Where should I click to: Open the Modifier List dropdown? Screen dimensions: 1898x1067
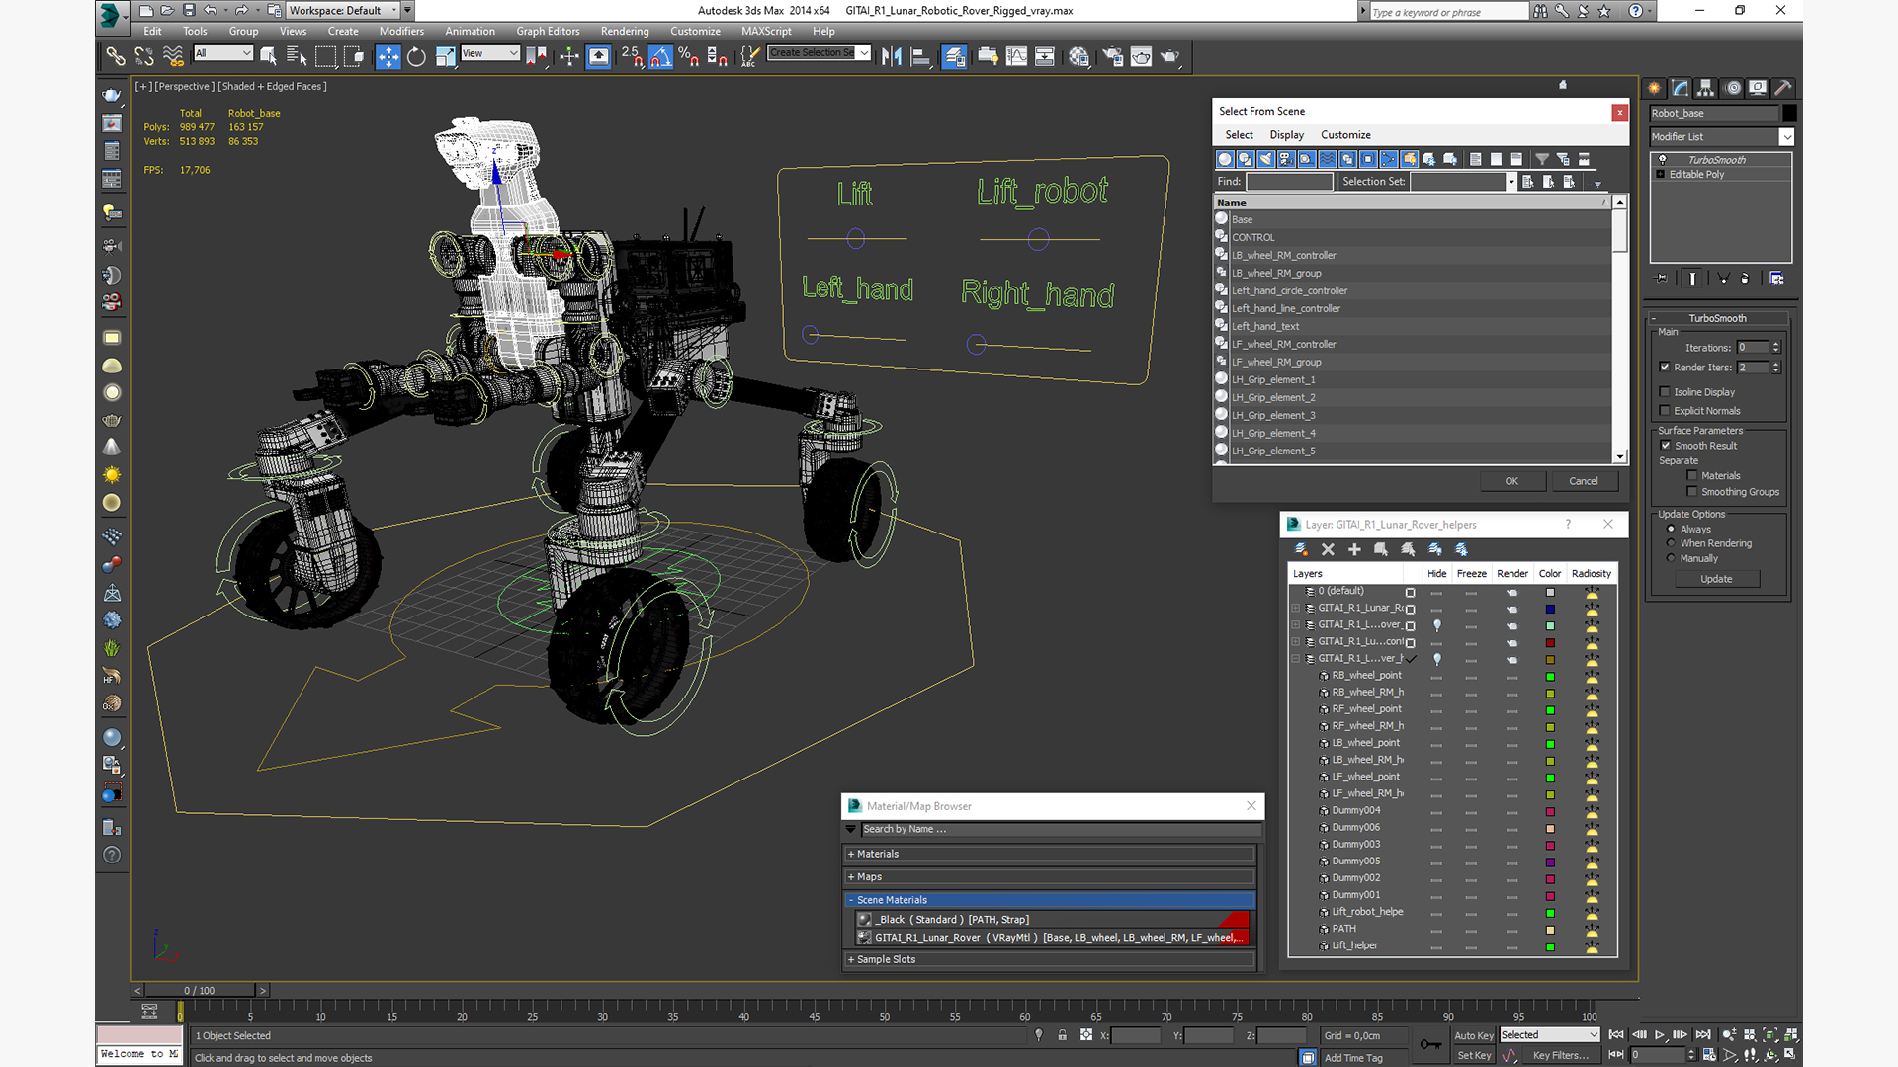1785,137
